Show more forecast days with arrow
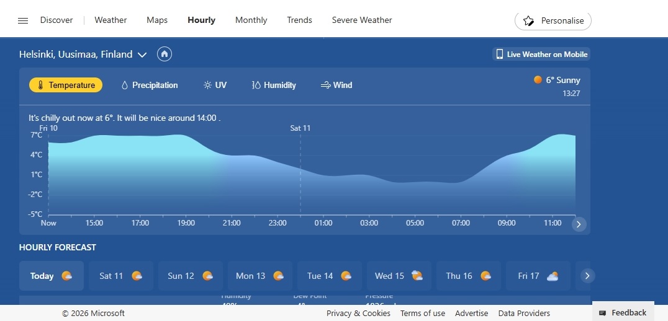The width and height of the screenshot is (668, 321). (587, 276)
